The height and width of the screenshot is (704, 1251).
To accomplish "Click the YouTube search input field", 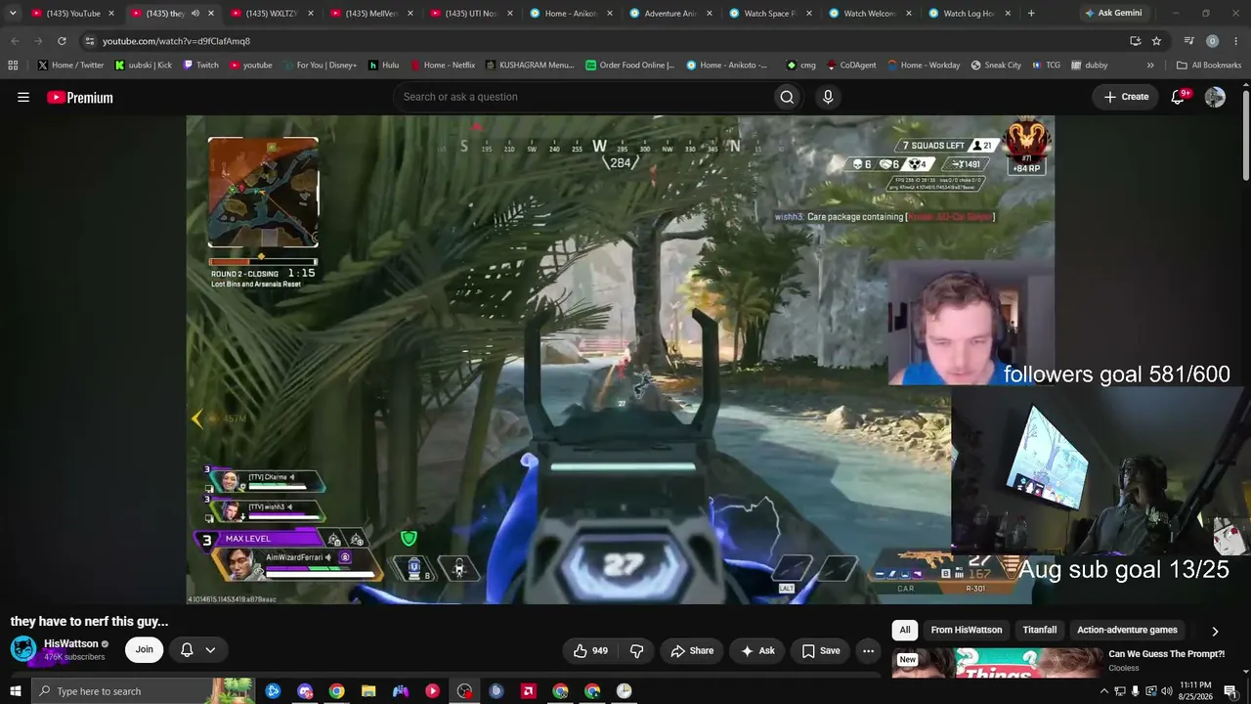I will pyautogui.click(x=582, y=97).
